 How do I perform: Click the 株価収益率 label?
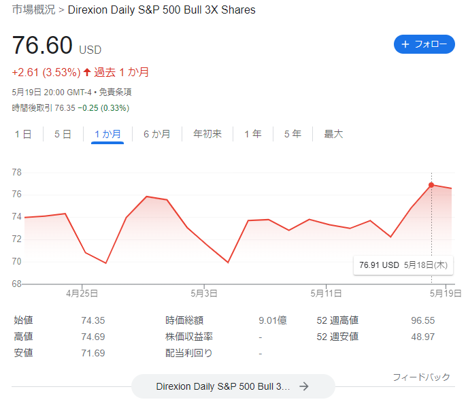pos(189,337)
